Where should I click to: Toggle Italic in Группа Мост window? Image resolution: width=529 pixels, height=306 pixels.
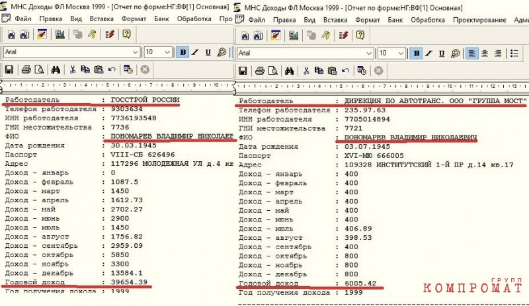click(x=428, y=54)
